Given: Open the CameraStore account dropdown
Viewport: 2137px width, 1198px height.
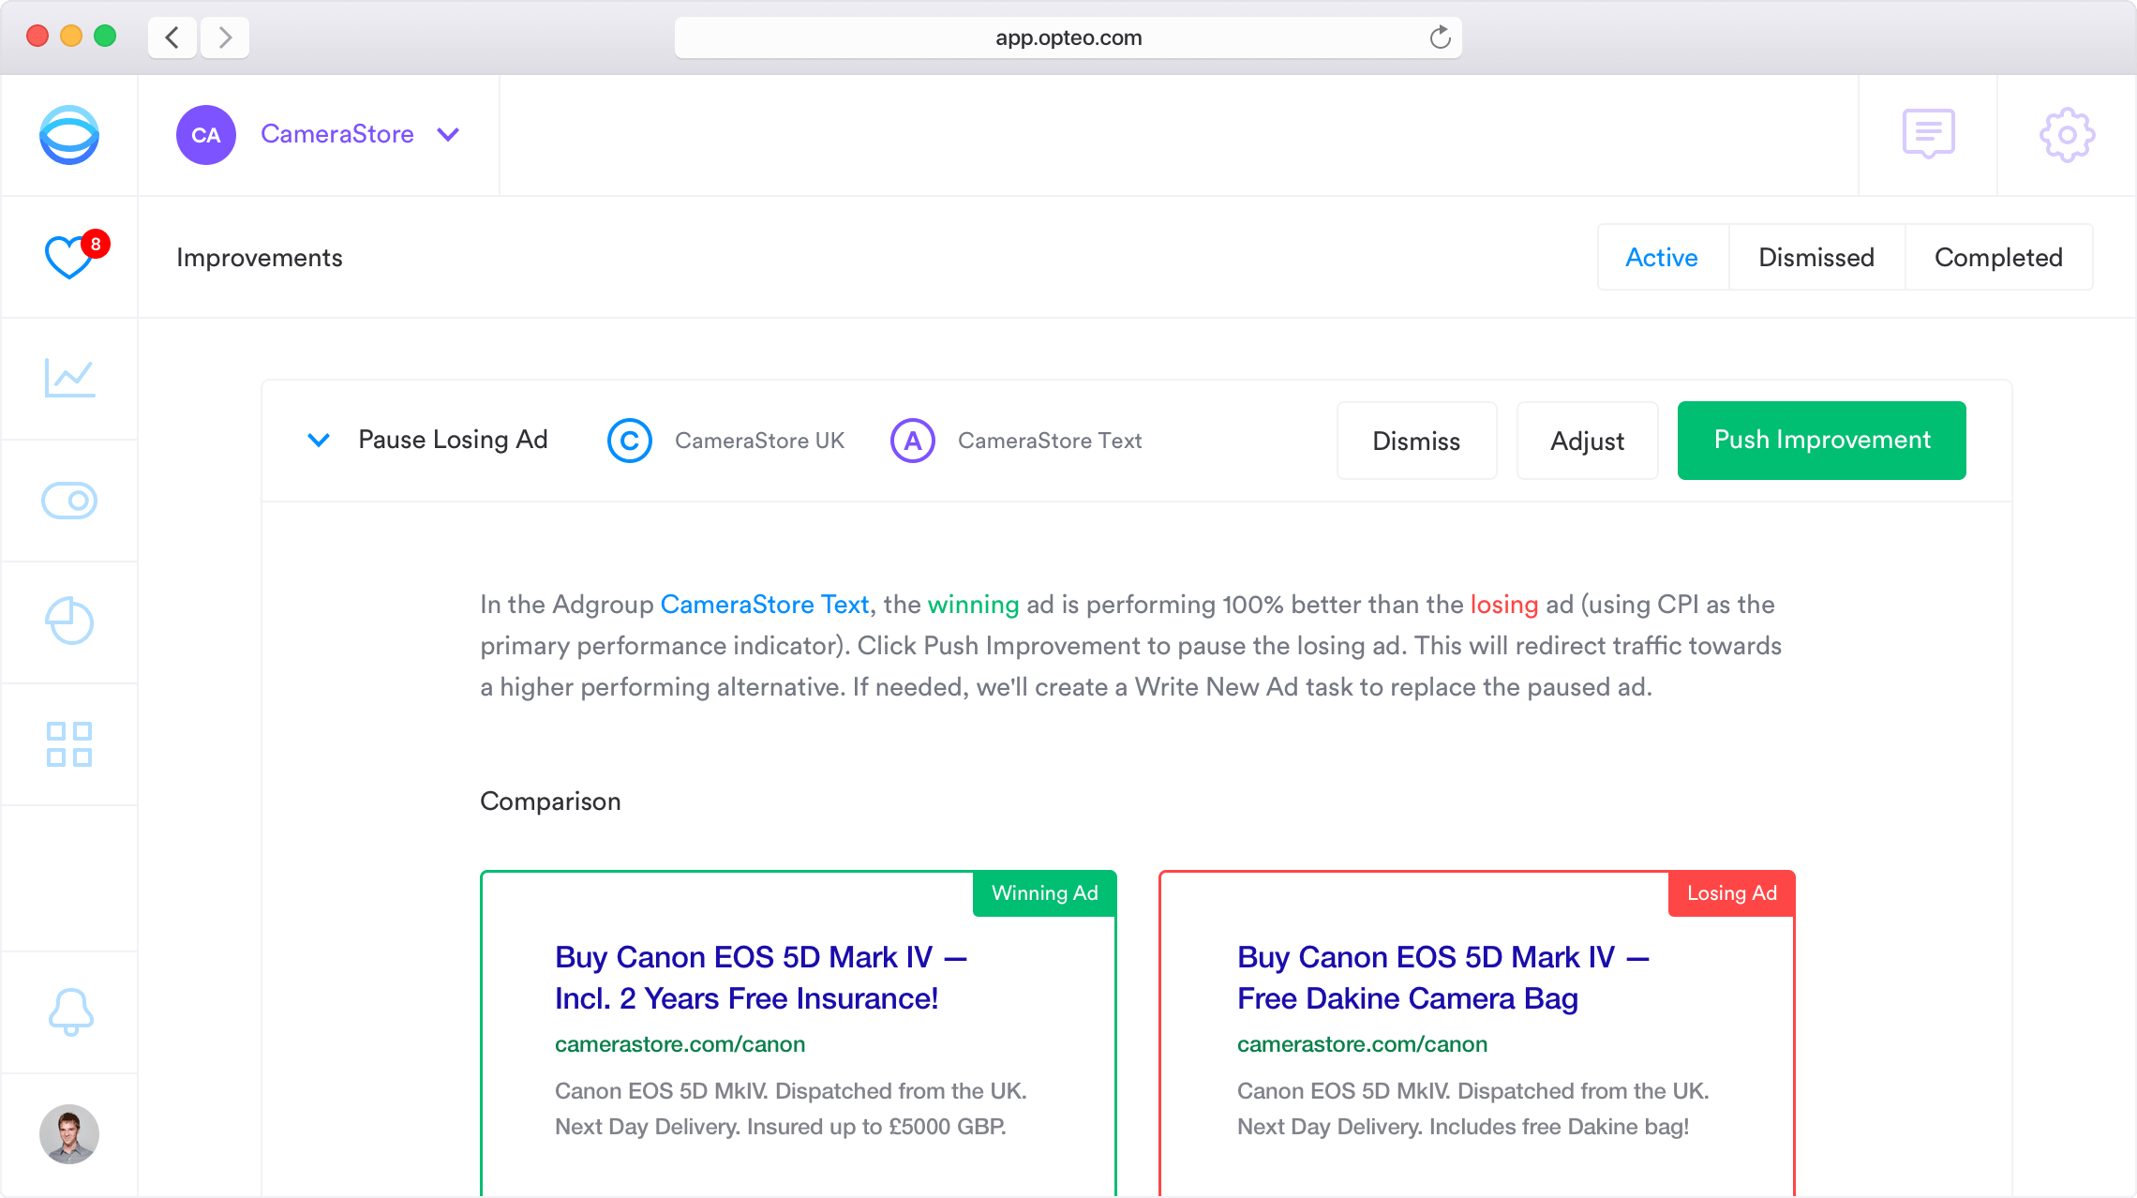Looking at the screenshot, I should click(448, 135).
